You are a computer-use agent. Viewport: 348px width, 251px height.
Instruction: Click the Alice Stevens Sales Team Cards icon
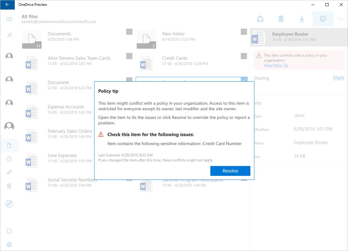tap(31, 63)
